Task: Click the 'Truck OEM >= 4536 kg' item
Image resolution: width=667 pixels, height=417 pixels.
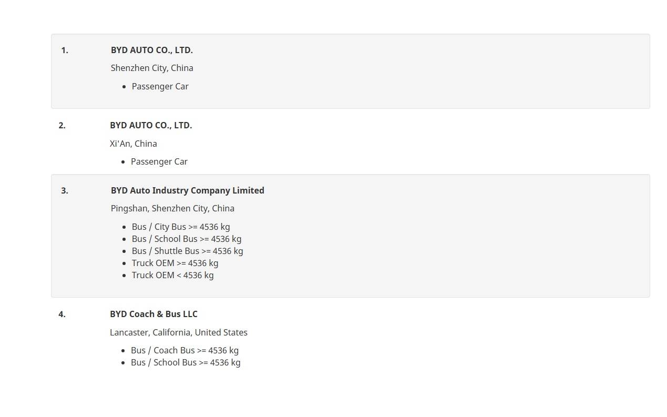Action: point(175,263)
